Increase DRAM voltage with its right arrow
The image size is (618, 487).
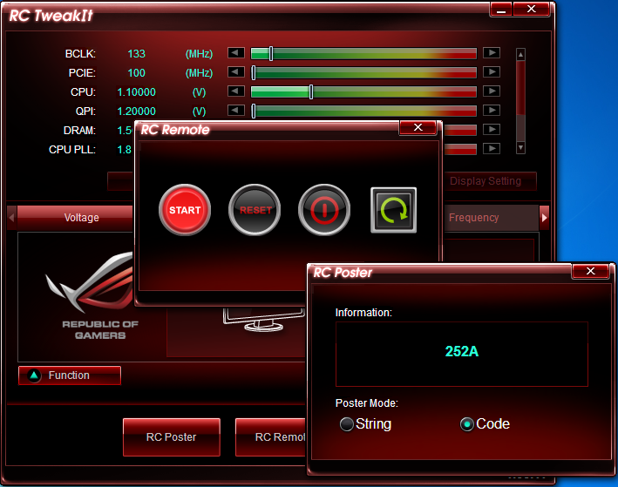[492, 130]
